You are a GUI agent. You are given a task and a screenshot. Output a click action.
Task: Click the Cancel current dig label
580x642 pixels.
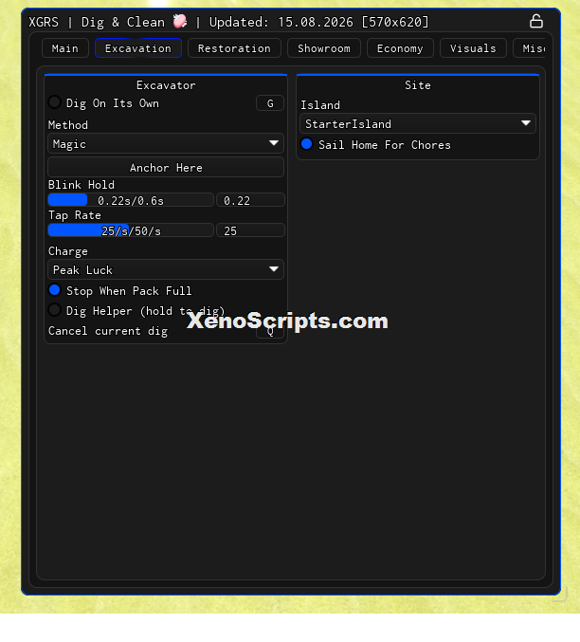tap(108, 331)
